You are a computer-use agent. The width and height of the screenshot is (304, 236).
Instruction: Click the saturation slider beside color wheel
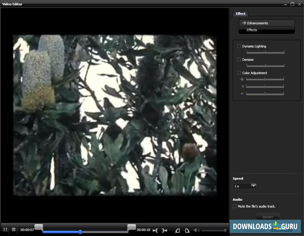(265, 94)
